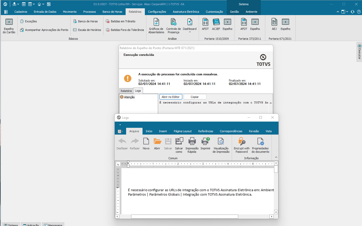
Task: Click the horizontal scrollbar in Logs document
Action: (x=184, y=217)
